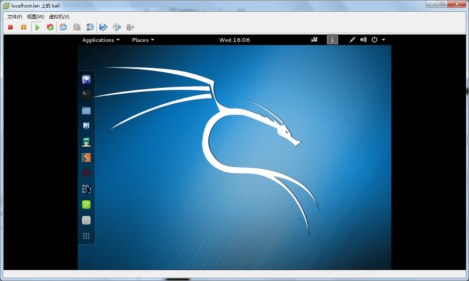Launch Iceweasel browser from the dock
The height and width of the screenshot is (281, 469).
click(x=86, y=79)
